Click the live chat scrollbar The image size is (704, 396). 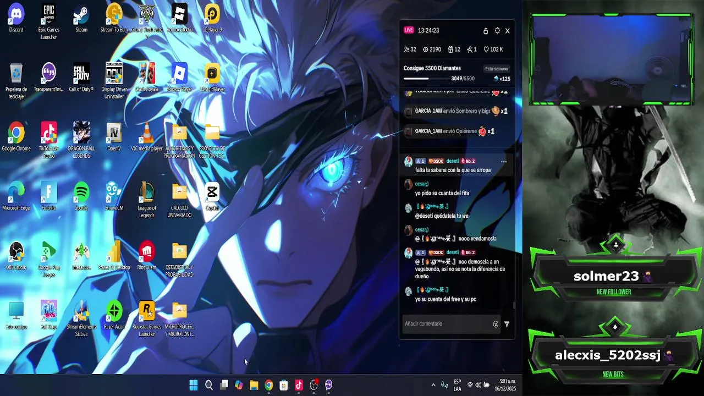514,305
